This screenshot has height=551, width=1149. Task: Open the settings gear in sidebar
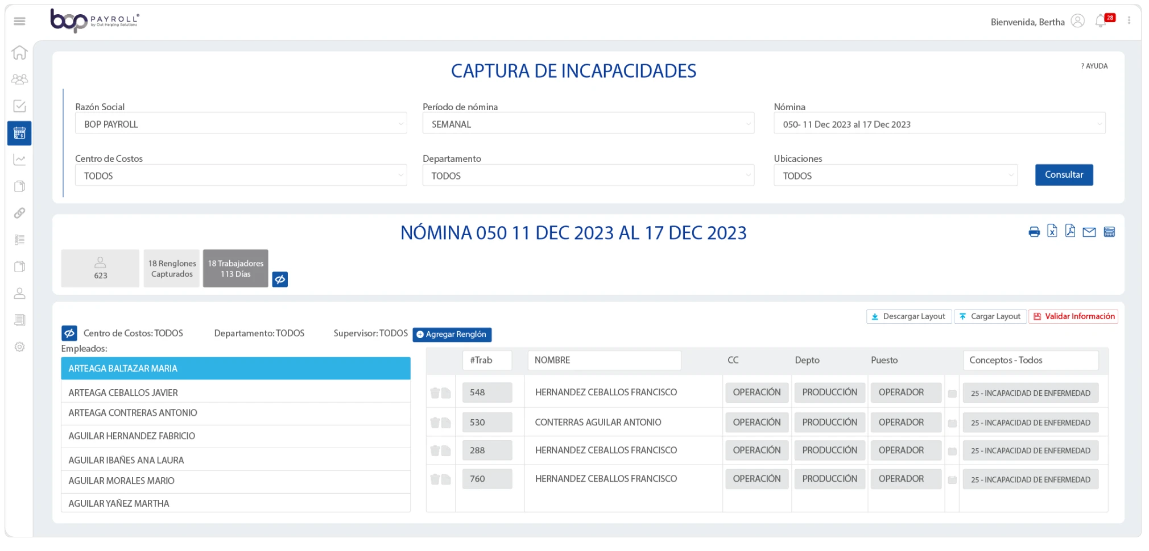point(19,347)
